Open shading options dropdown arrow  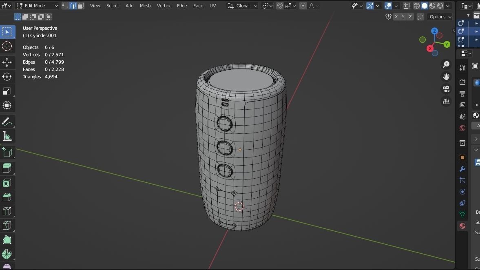click(x=448, y=6)
